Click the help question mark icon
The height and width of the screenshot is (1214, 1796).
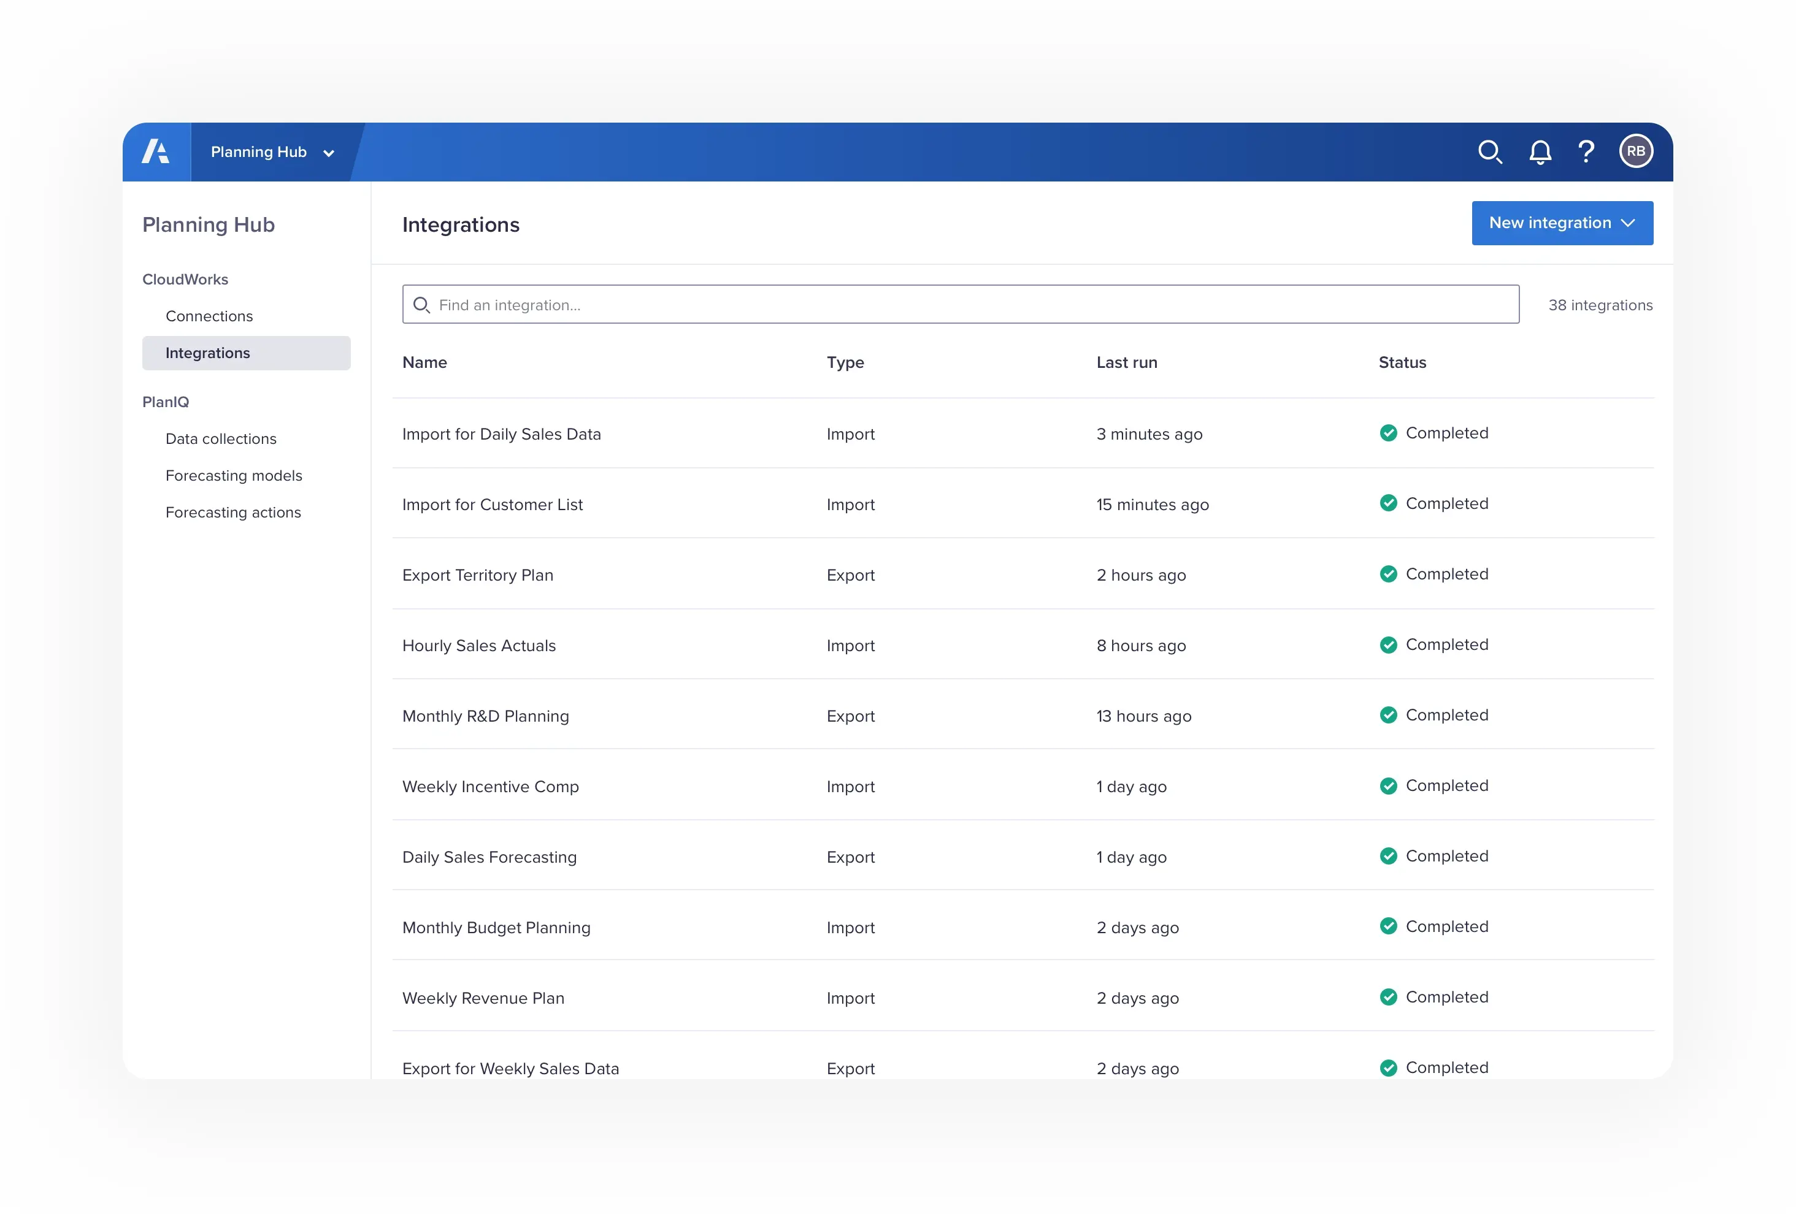(x=1586, y=152)
